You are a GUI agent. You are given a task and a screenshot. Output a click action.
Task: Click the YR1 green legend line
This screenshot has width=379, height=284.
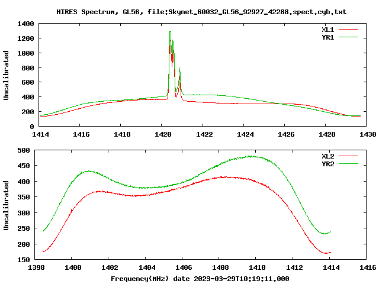coord(348,37)
